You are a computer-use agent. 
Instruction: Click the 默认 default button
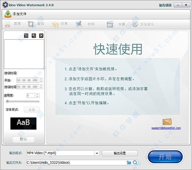(x=23, y=139)
